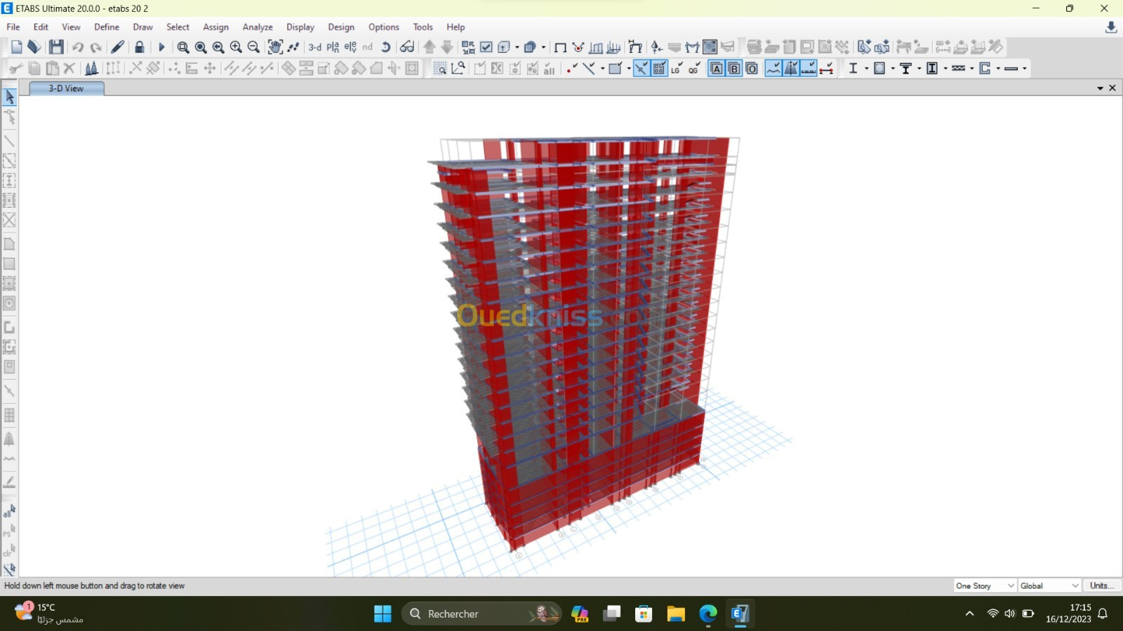
Task: Click the Select All 'all' sidebar icon
Action: pyautogui.click(x=10, y=511)
